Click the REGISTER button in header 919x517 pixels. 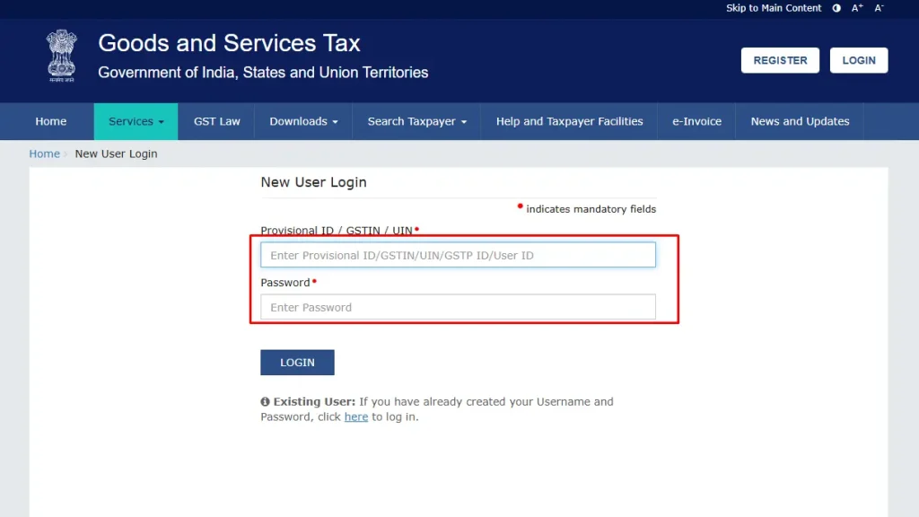(x=780, y=60)
